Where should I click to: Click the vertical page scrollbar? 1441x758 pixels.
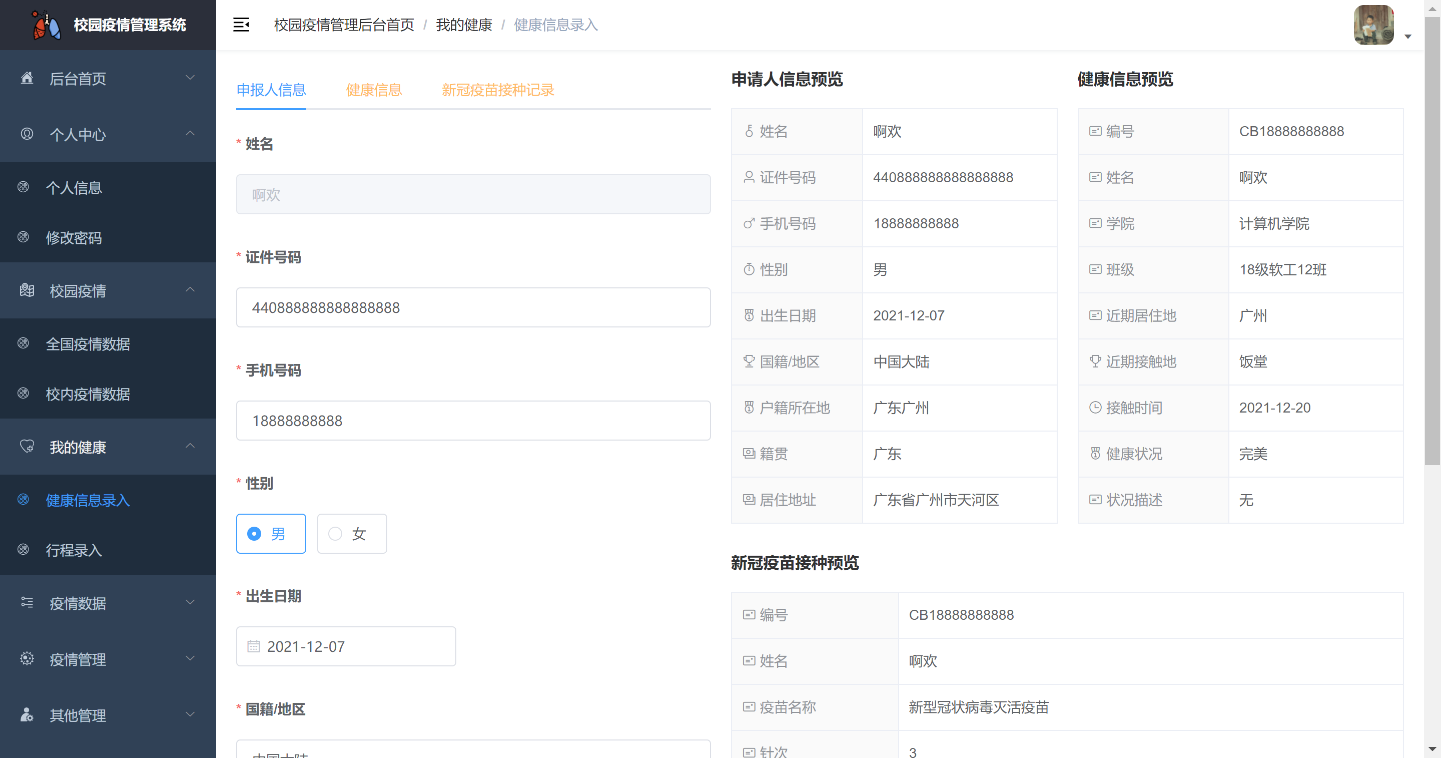1431,241
